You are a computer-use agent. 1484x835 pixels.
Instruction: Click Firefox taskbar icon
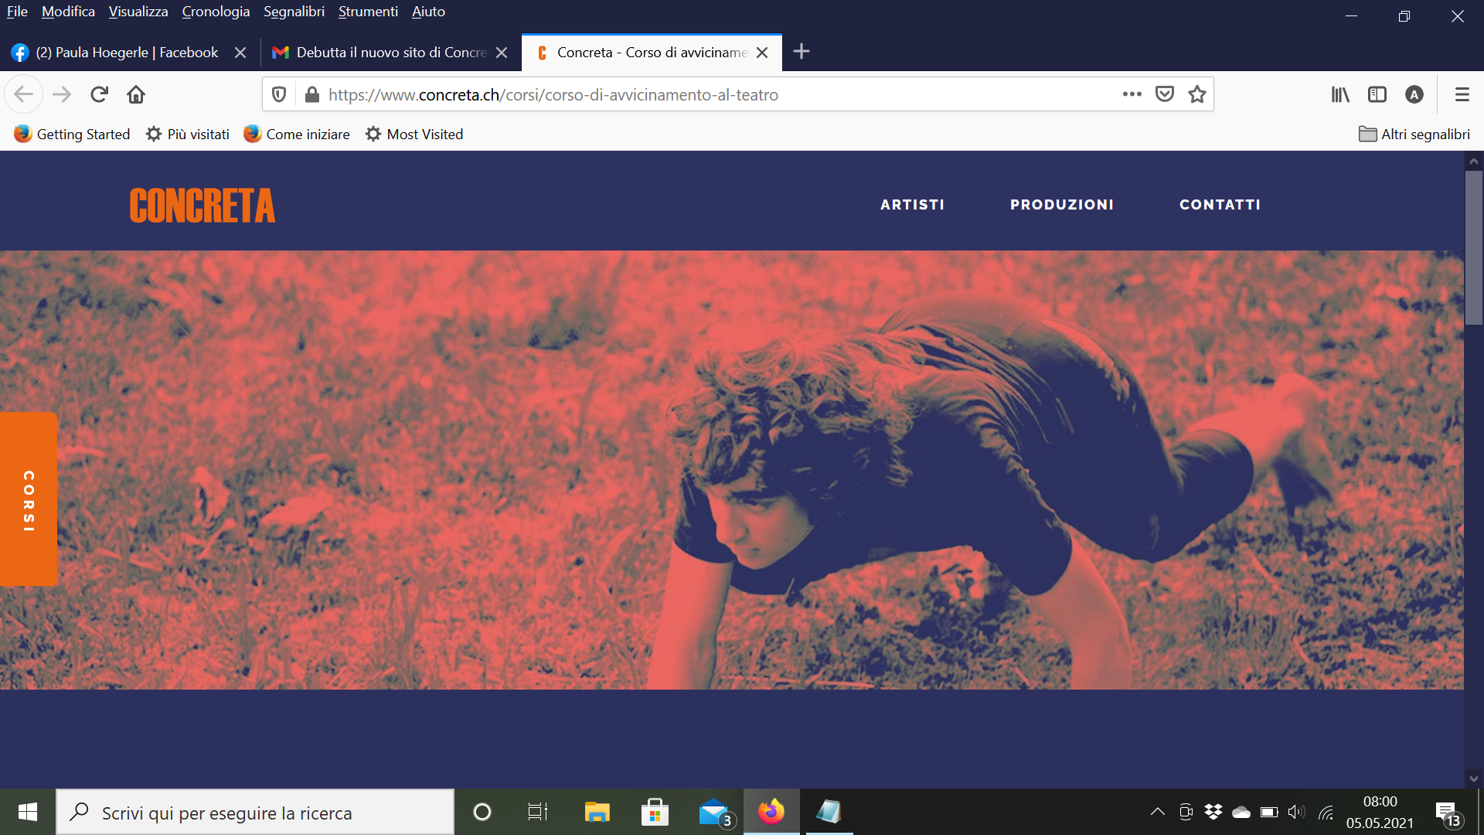[x=771, y=812]
